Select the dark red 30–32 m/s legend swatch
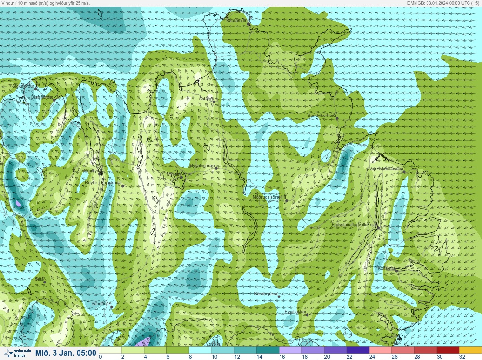The height and width of the screenshot is (360, 482). pyautogui.click(x=448, y=350)
